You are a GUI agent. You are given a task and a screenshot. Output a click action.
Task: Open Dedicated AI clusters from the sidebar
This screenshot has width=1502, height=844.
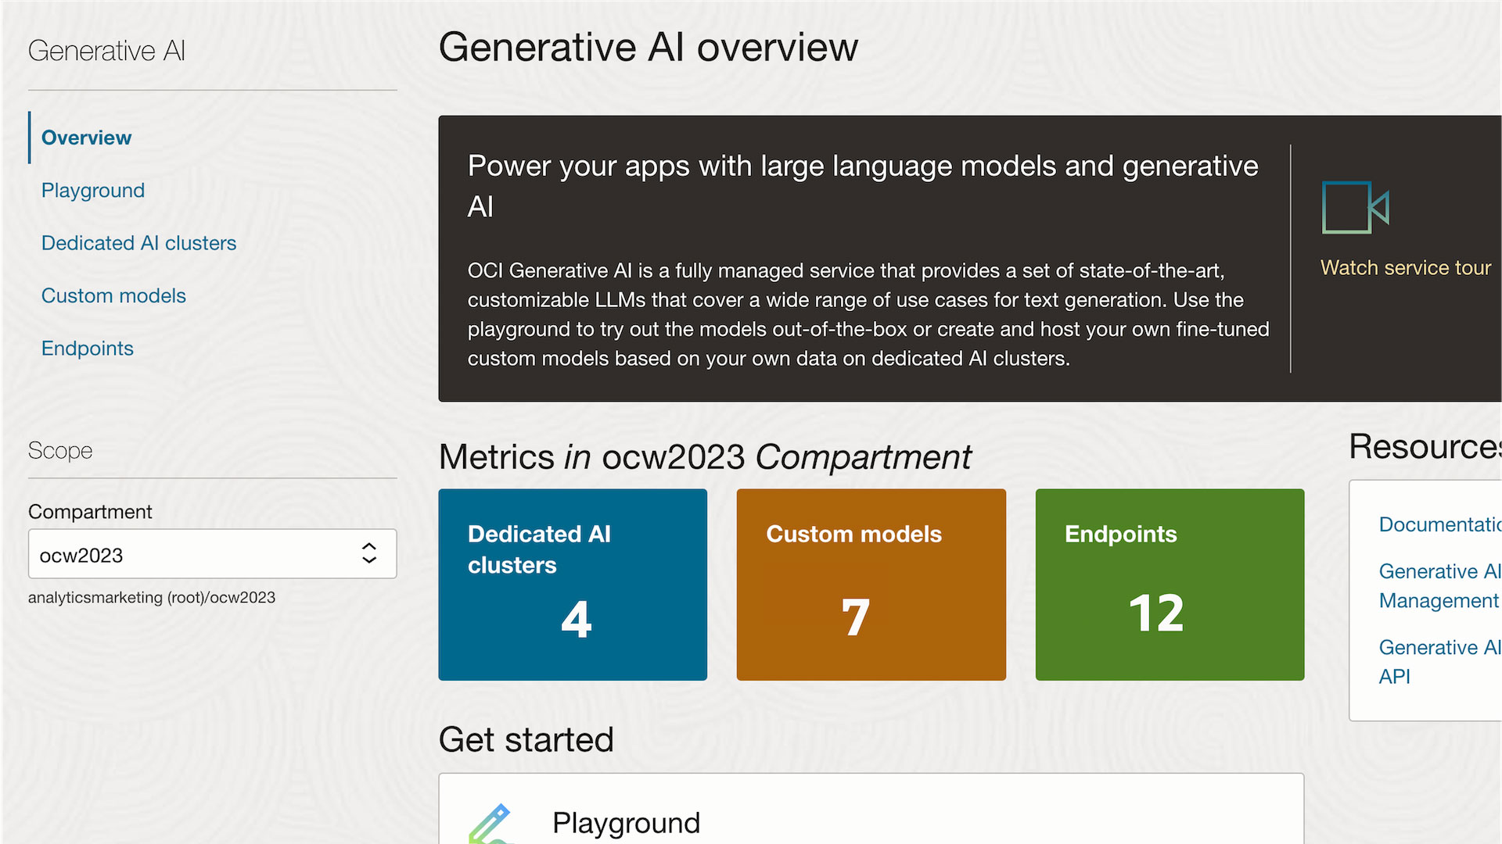pyautogui.click(x=138, y=242)
